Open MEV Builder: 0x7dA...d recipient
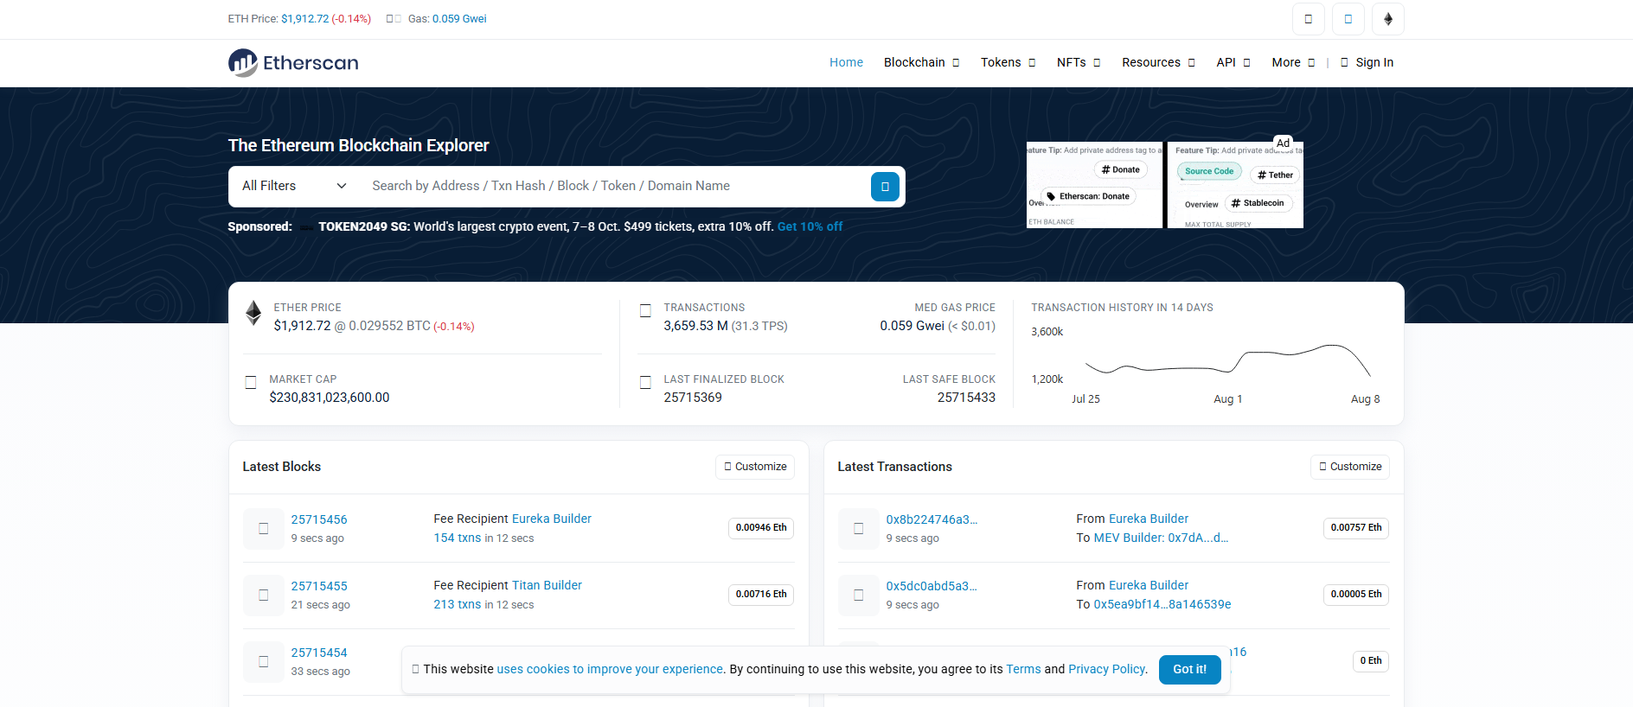 pyautogui.click(x=1161, y=538)
